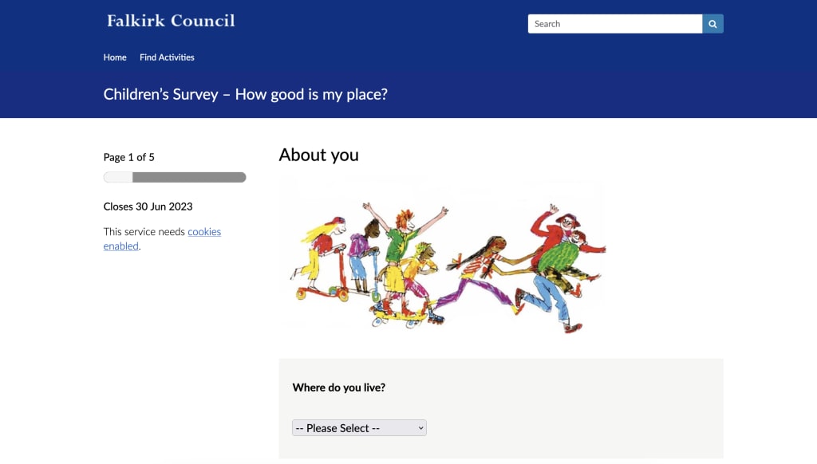Image resolution: width=817 pixels, height=464 pixels.
Task: Click the Where do you live? label
Action: [339, 387]
